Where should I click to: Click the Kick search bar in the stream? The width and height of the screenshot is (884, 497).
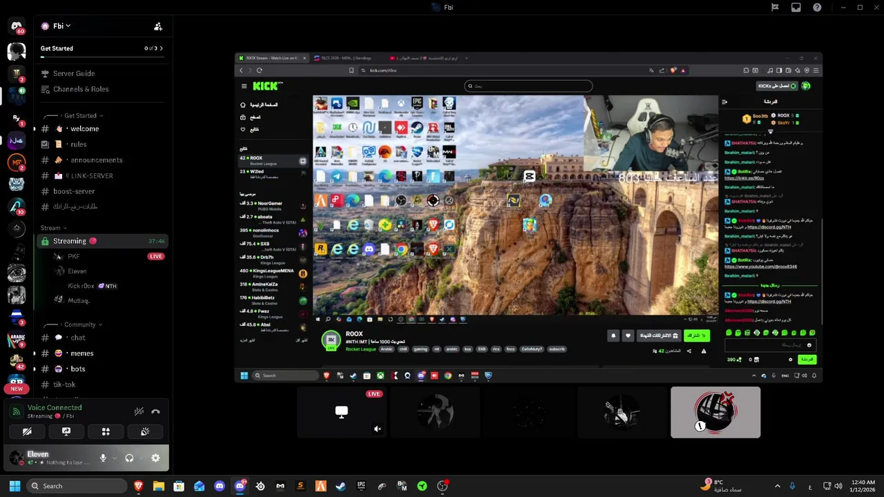pos(528,86)
